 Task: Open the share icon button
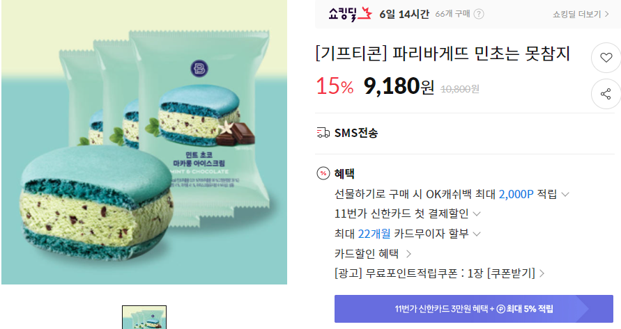point(606,94)
